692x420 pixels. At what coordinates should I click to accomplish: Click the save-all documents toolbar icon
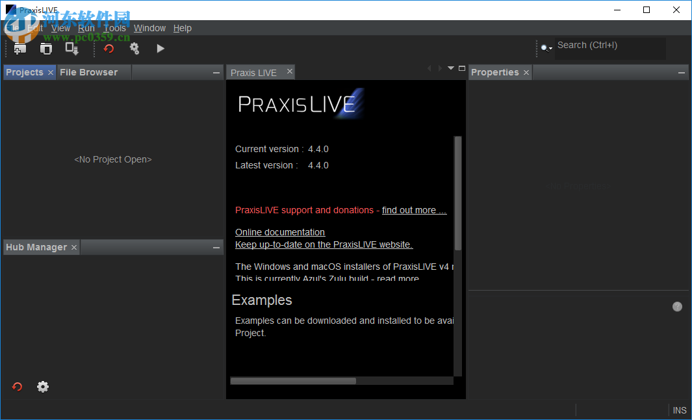click(x=72, y=48)
